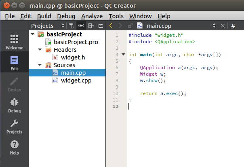
Task: Click the C++ file icon in editor toolbar
Action: click(140, 25)
